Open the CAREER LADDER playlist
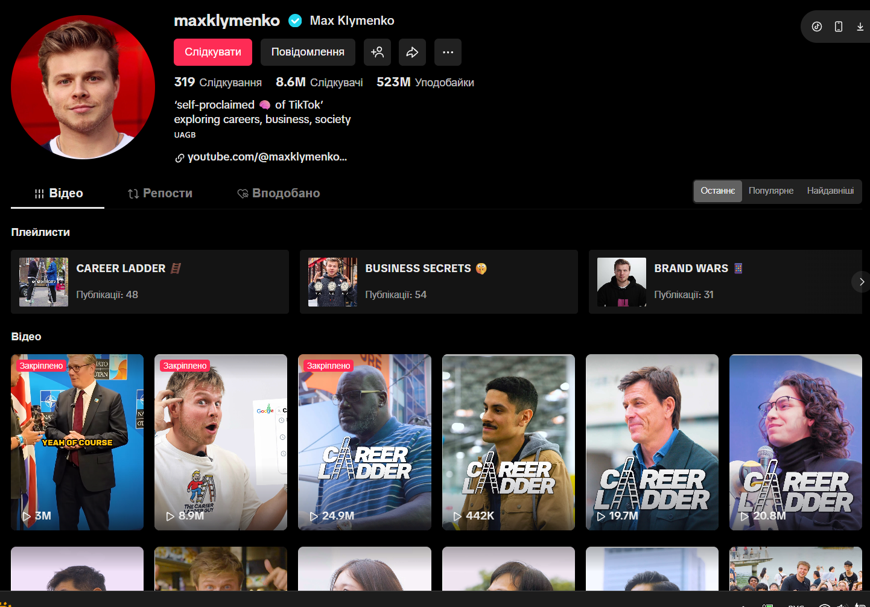870x607 pixels. [150, 282]
